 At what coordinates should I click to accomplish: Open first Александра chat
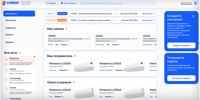[19, 80]
